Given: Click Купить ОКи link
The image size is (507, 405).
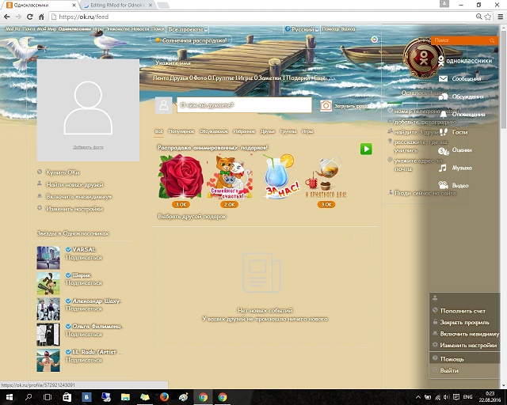Looking at the screenshot, I should pos(63,172).
